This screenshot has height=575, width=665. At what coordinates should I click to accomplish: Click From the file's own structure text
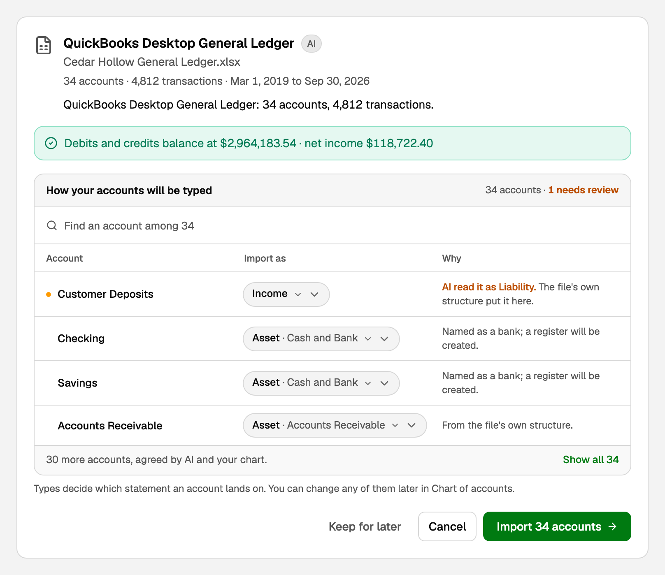pos(507,425)
